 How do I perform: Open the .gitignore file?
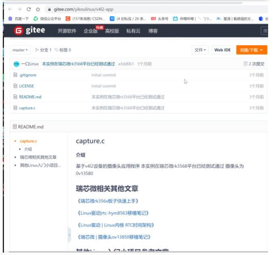27,75
